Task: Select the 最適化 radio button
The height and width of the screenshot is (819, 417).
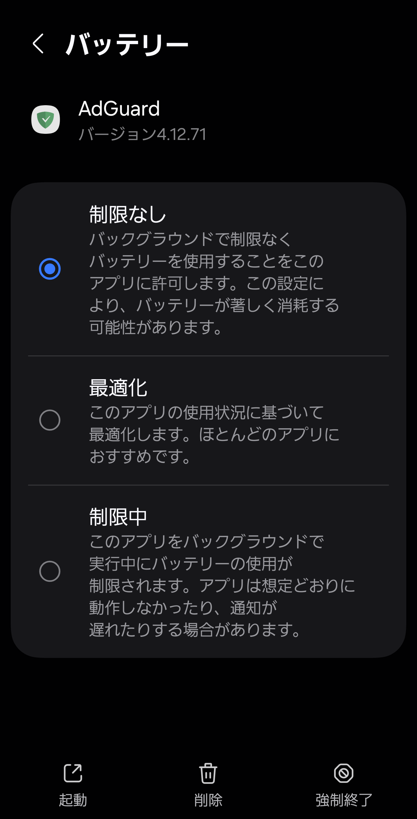Action: [x=50, y=420]
